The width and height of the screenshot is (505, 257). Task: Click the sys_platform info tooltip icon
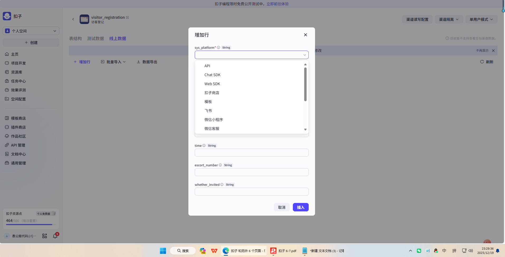pos(218,47)
